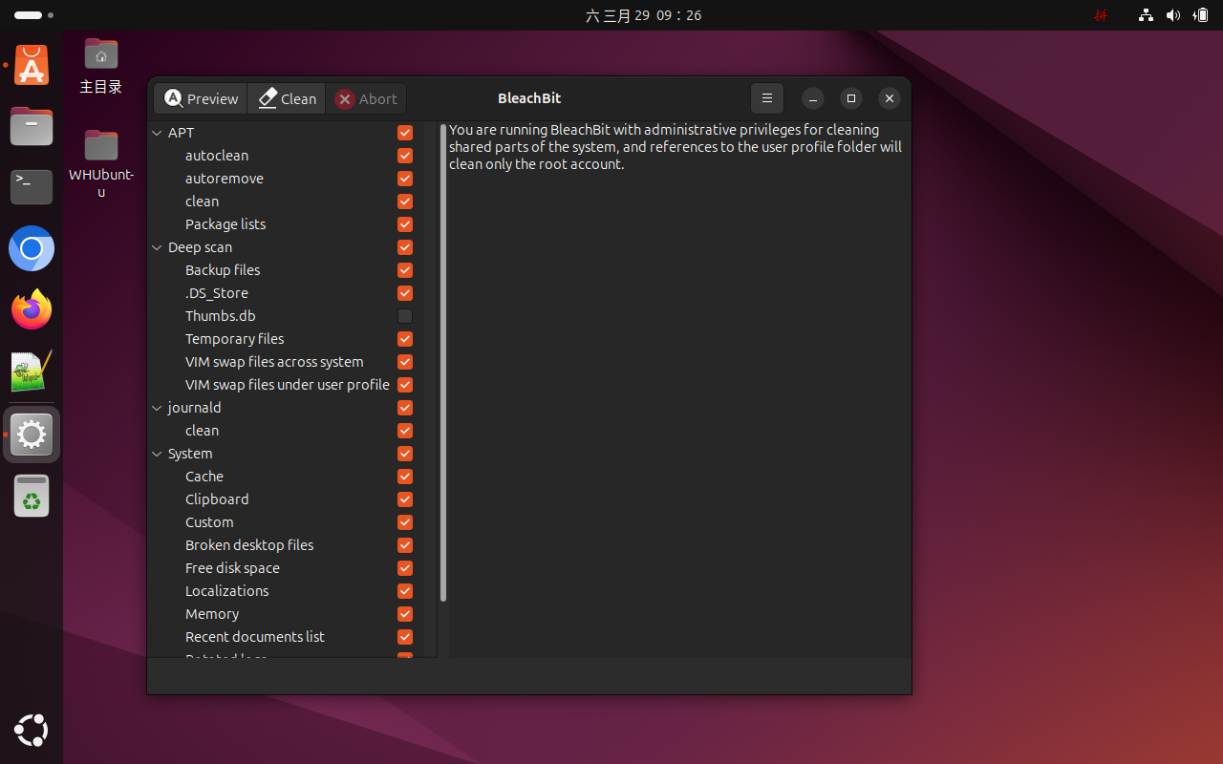Open the 主目录 desktop folder
This screenshot has height=764, width=1223.
(100, 65)
